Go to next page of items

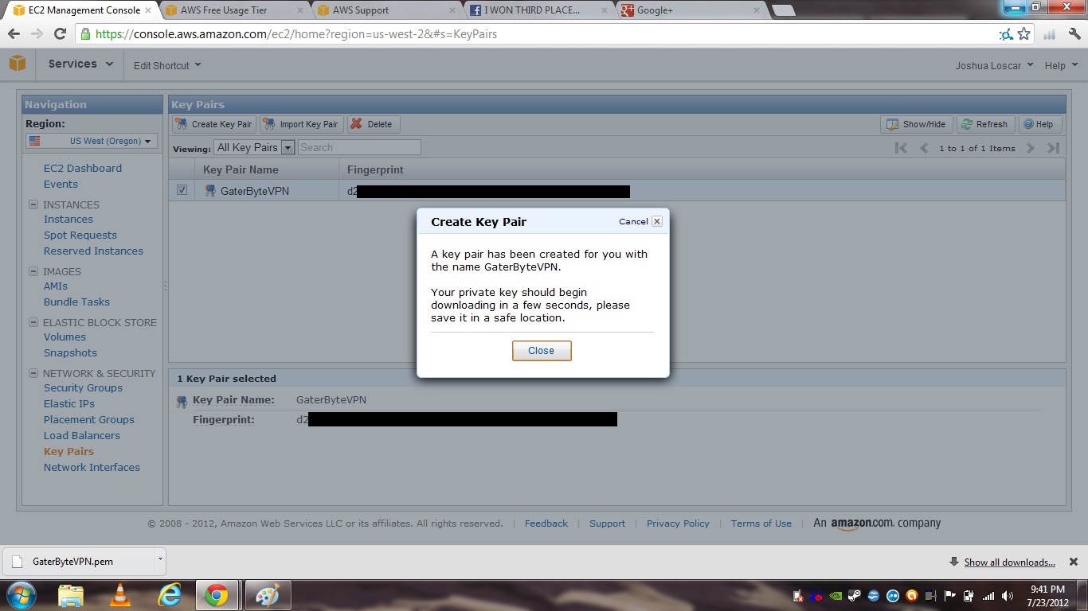click(x=1031, y=148)
